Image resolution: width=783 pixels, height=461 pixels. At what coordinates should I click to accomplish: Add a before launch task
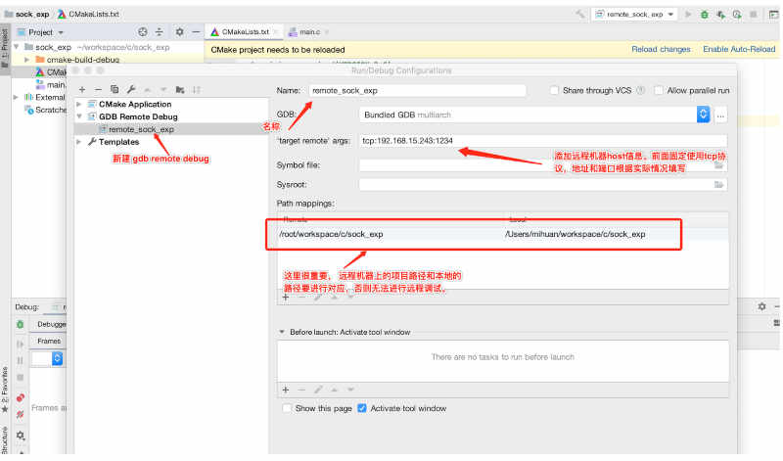click(286, 390)
